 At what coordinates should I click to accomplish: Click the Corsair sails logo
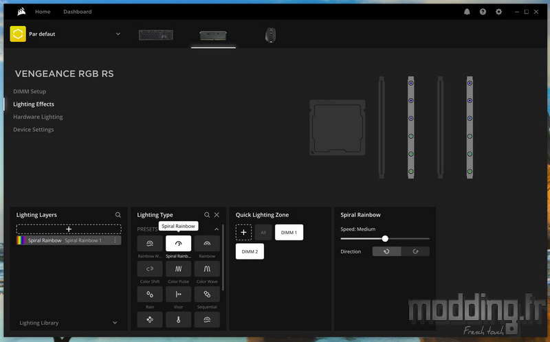pyautogui.click(x=21, y=12)
